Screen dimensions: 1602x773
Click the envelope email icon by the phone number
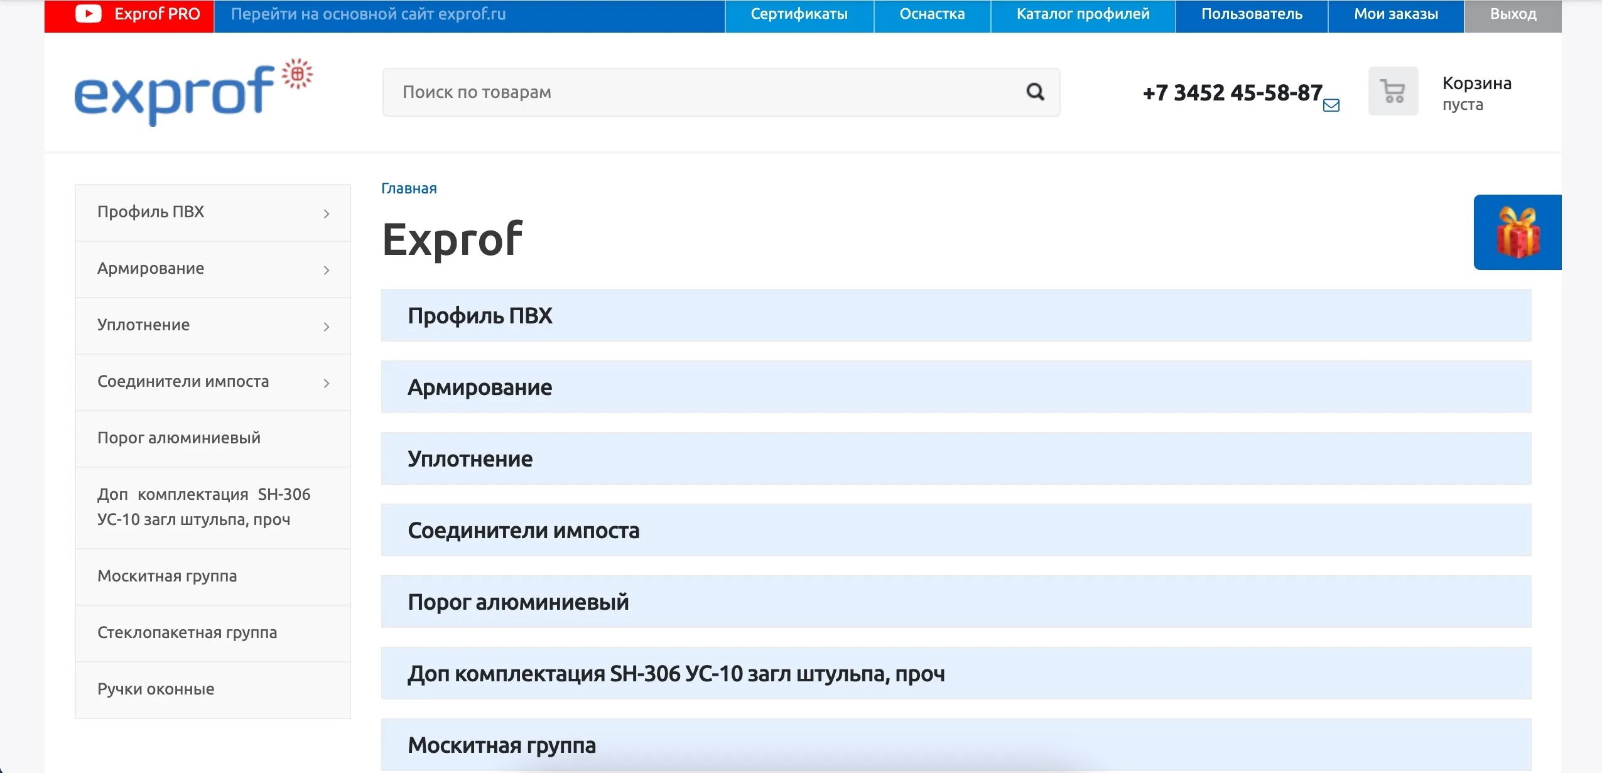1331,105
